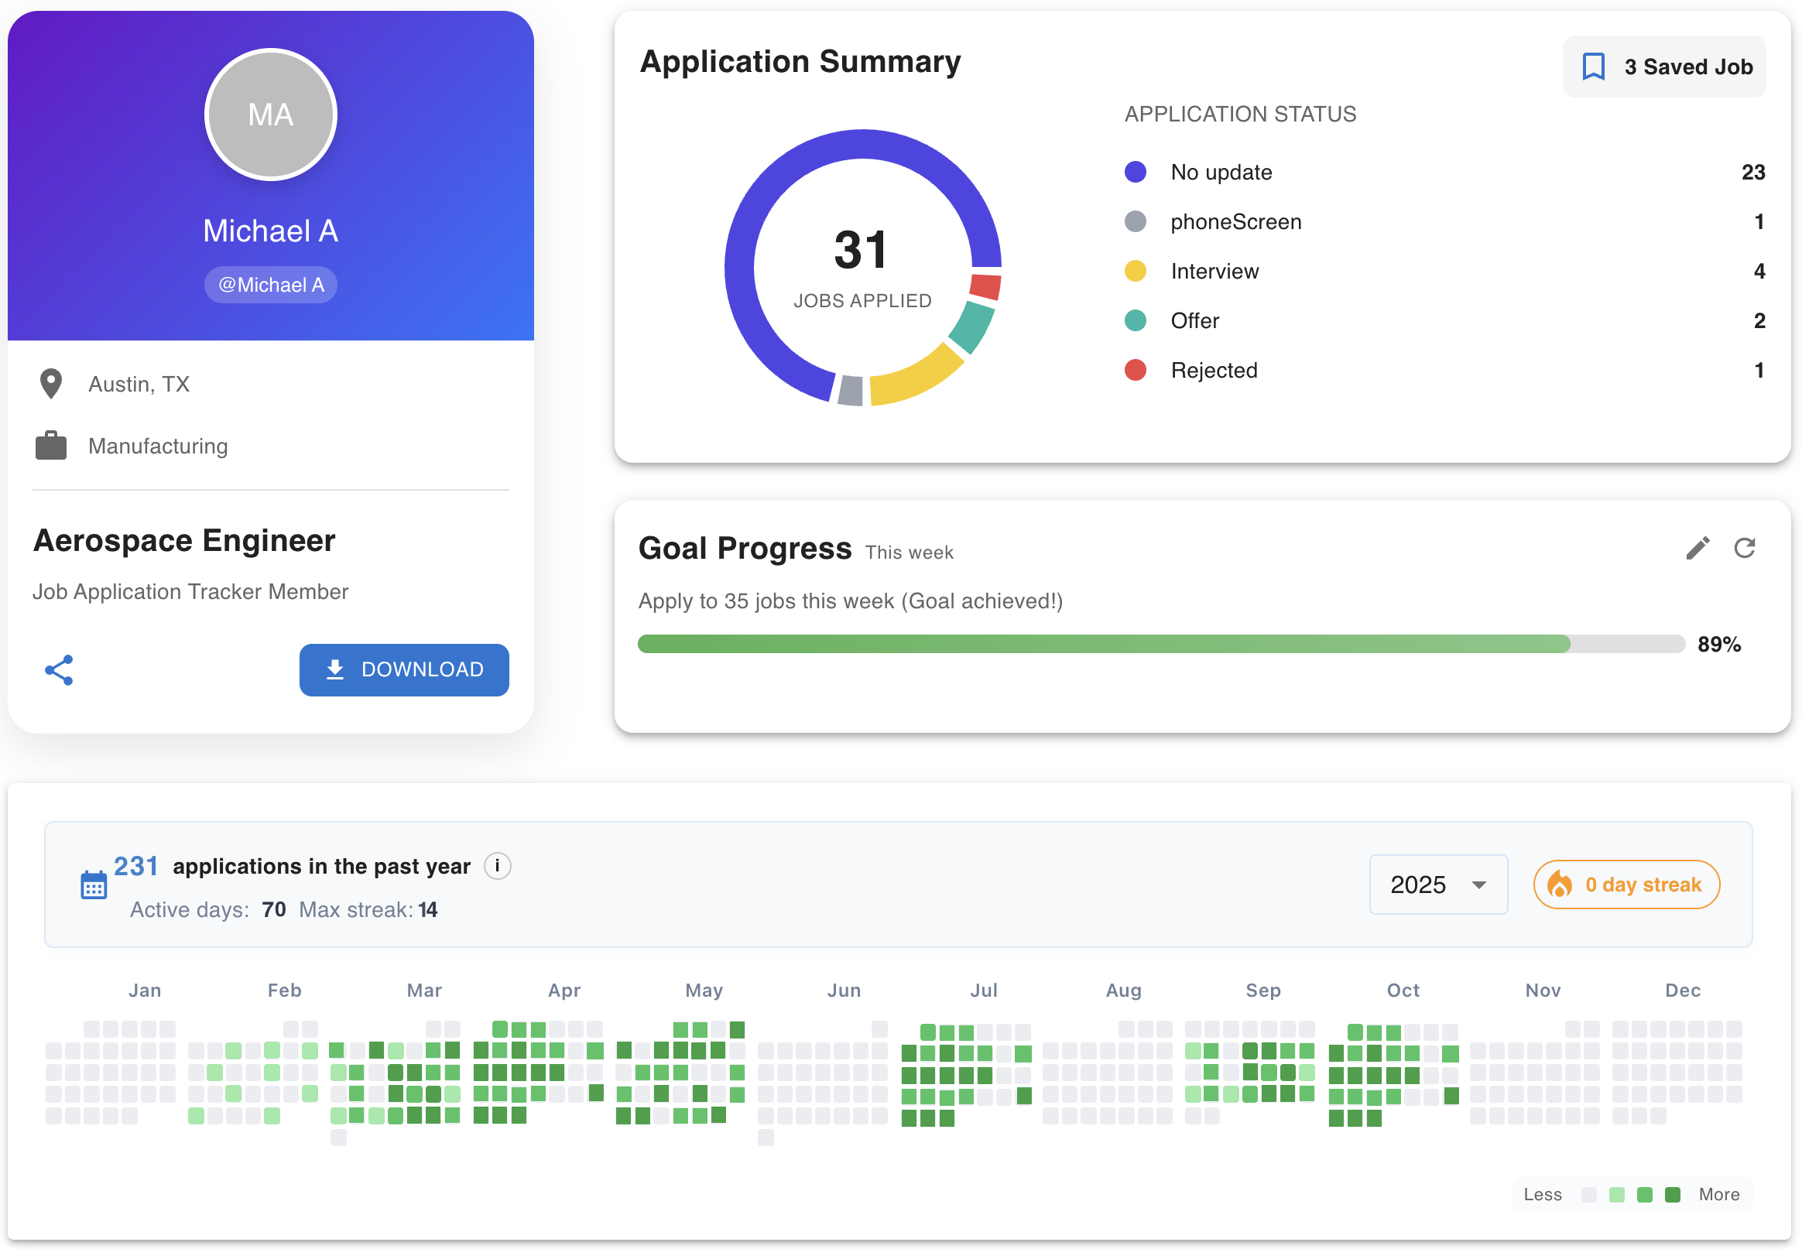Image resolution: width=1802 pixels, height=1249 pixels.
Task: Click the 0 day streak badge
Action: pos(1626,885)
